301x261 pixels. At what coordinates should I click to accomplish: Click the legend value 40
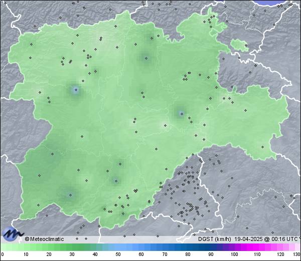(x=95, y=254)
